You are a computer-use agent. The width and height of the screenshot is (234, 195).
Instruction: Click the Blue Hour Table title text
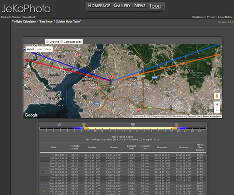(123, 136)
